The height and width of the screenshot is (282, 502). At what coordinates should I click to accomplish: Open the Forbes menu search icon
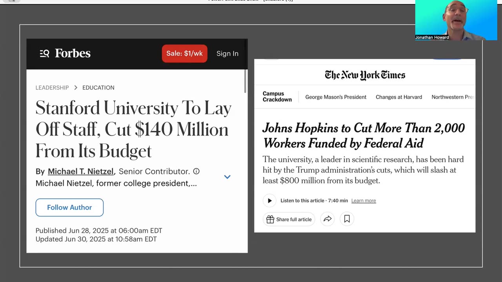(x=44, y=54)
